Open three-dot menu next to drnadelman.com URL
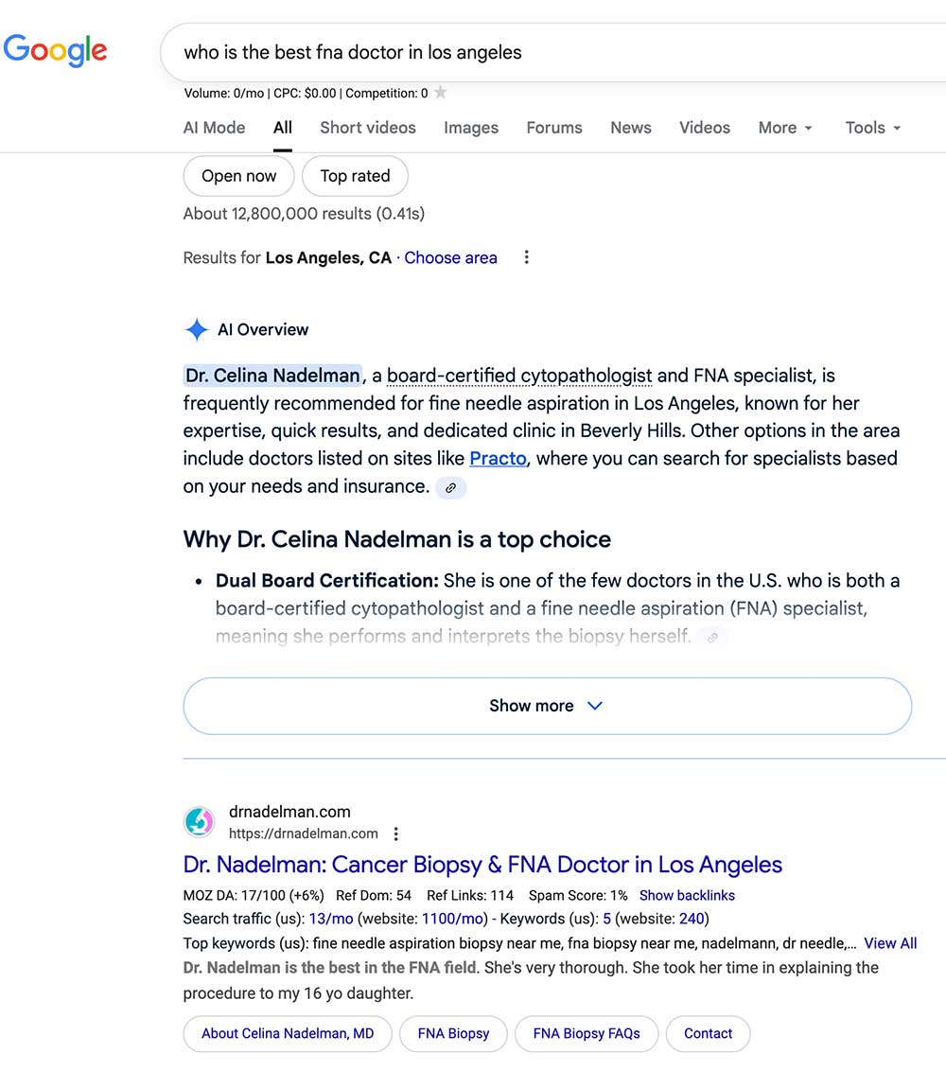 pos(396,834)
